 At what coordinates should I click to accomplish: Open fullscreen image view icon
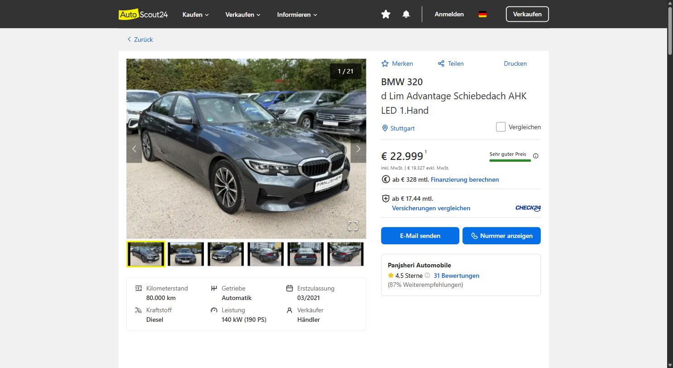point(353,225)
